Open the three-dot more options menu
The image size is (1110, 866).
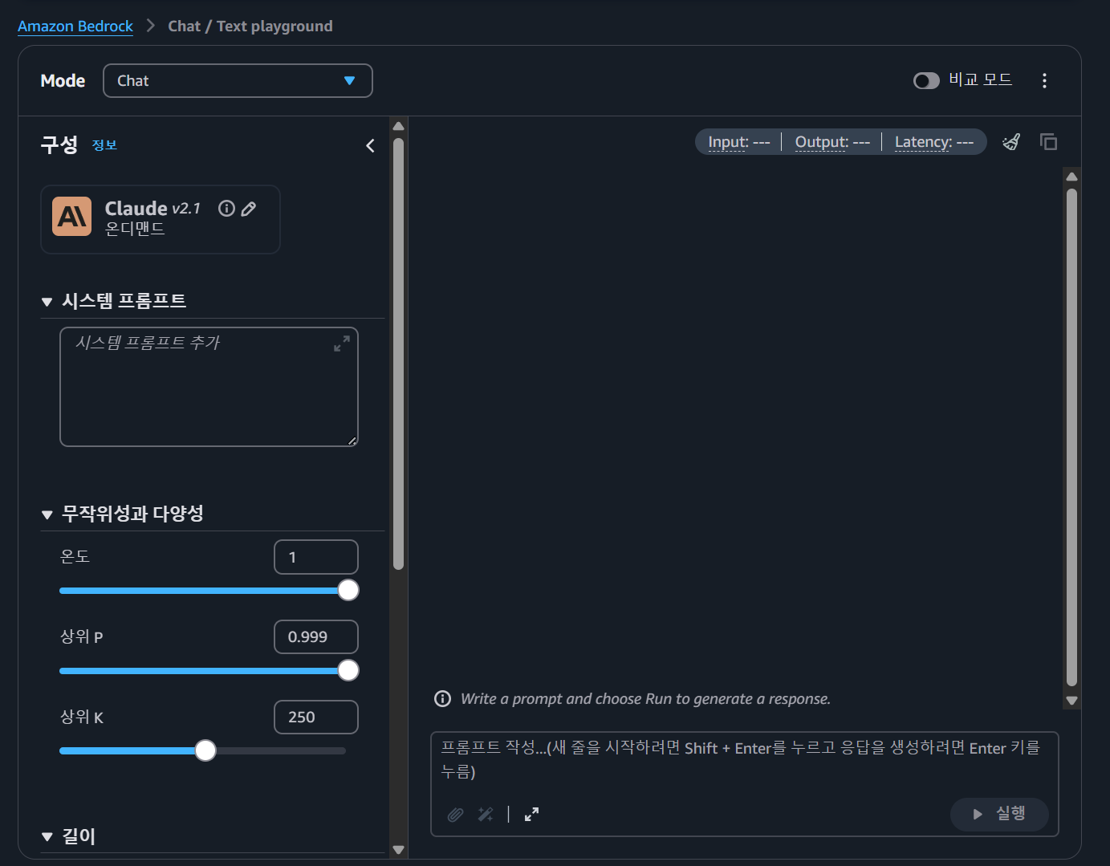[x=1044, y=80]
